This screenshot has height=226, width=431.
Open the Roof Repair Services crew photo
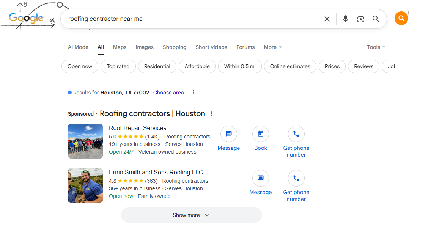click(x=85, y=141)
